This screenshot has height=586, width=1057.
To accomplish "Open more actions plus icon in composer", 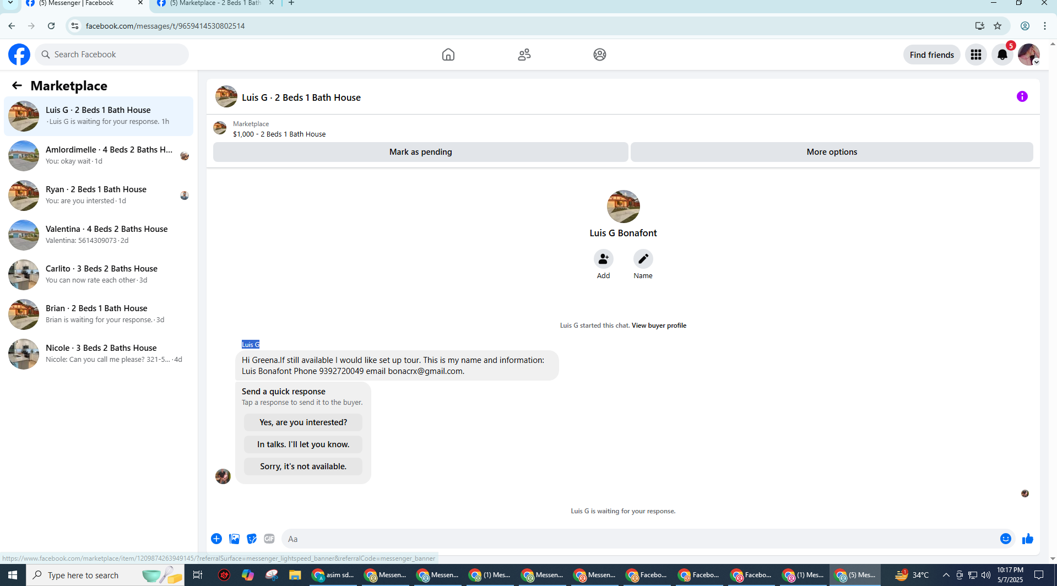I will 216,539.
